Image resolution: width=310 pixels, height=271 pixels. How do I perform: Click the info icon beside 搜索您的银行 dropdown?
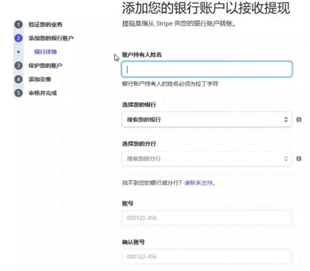point(299,120)
